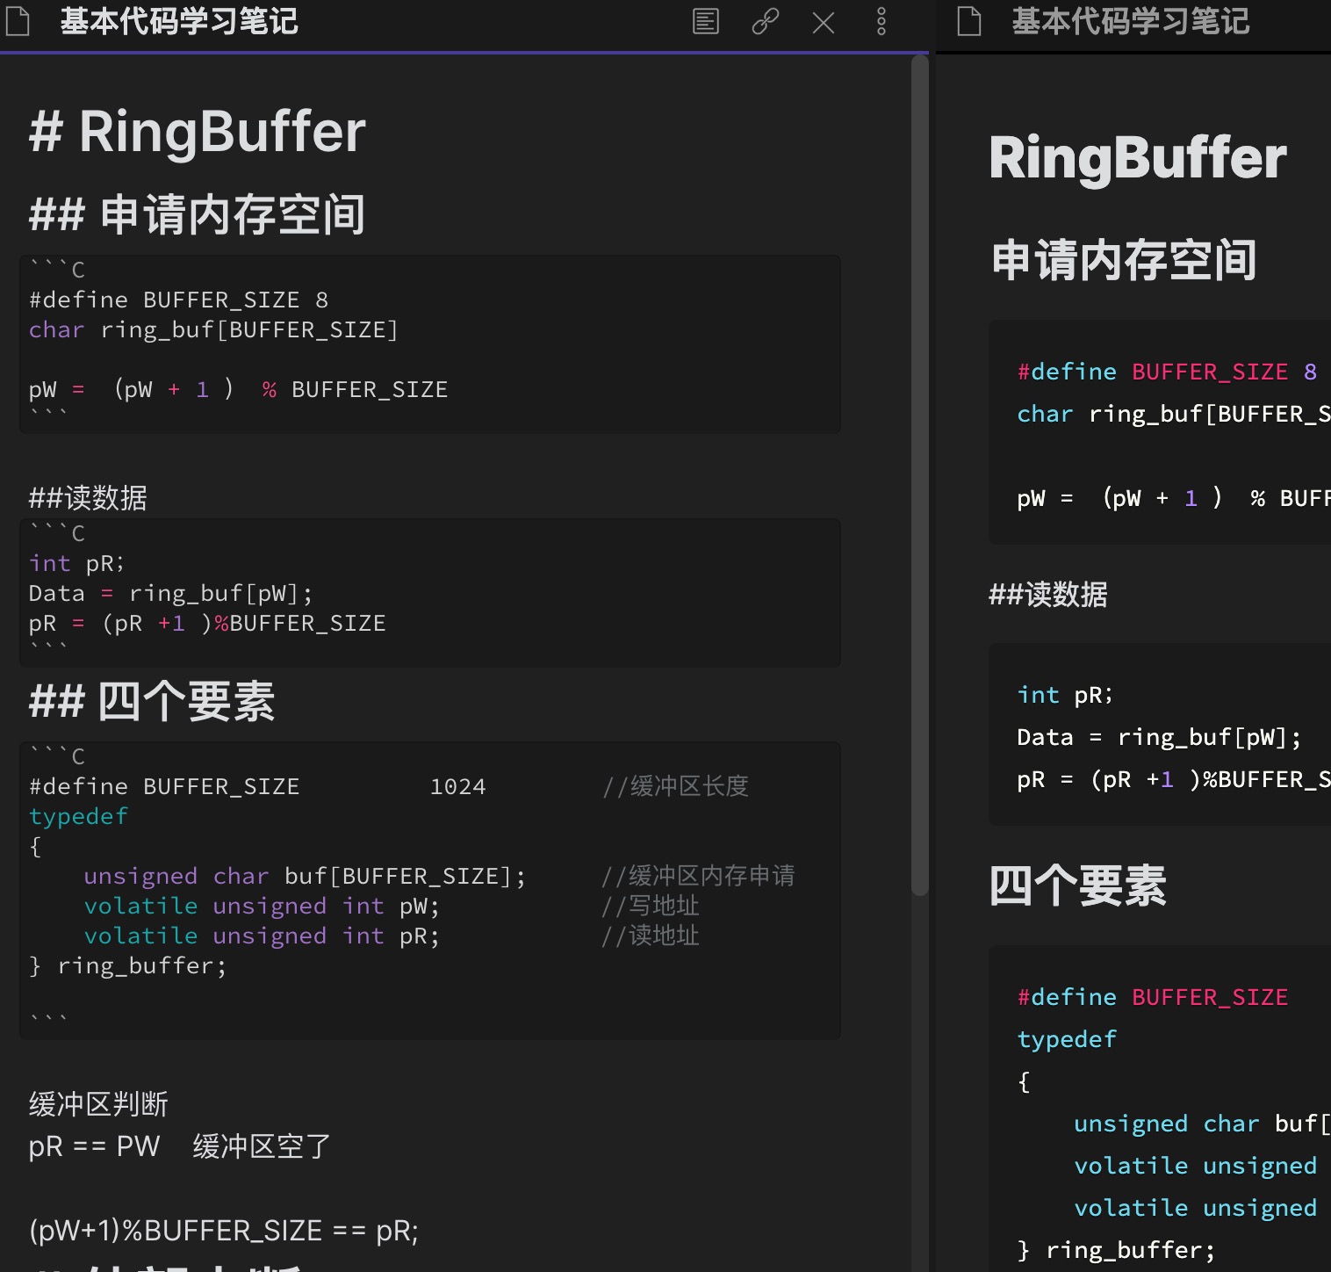Click '#define BUFFER_SIZE 8' in preview pane

(1167, 372)
